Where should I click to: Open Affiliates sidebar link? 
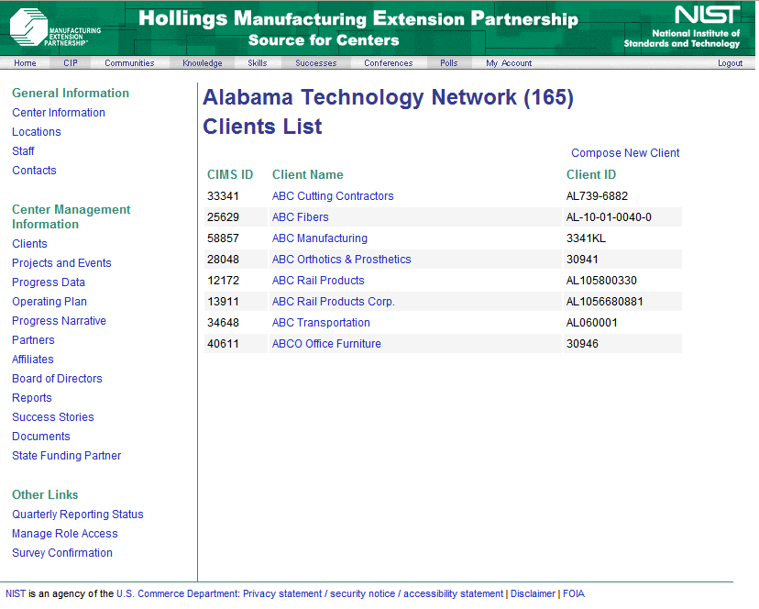coord(33,359)
